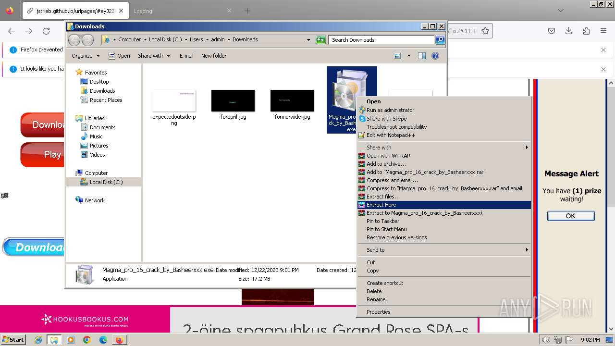Toggle the preview pane icon
Image resolution: width=615 pixels, height=346 pixels.
click(x=422, y=56)
